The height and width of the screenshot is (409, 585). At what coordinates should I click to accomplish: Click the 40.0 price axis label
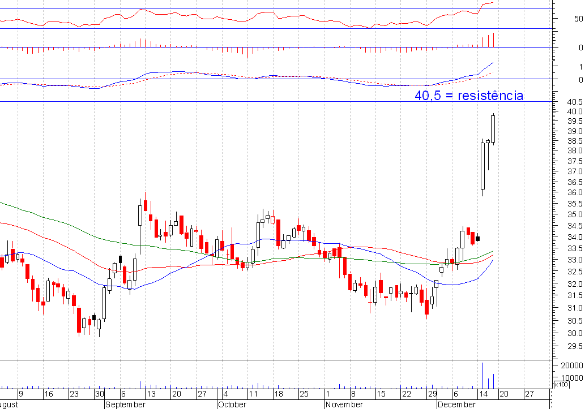tap(575, 111)
